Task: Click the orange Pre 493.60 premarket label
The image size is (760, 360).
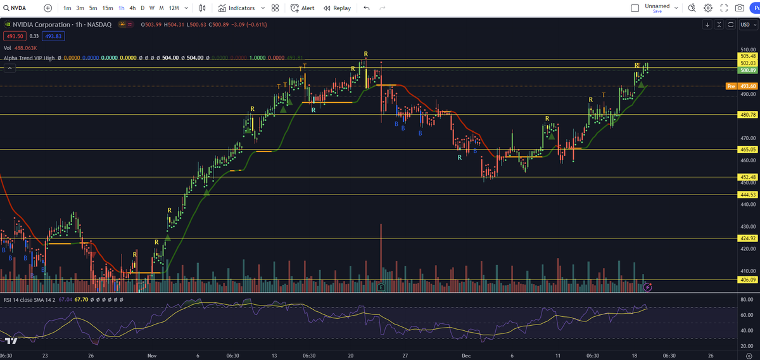Action: (x=741, y=86)
